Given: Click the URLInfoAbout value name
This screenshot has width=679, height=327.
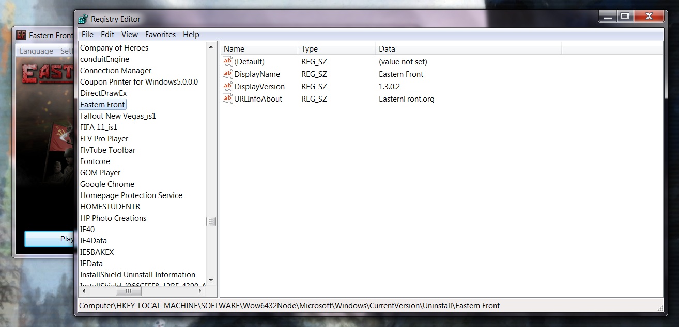Looking at the screenshot, I should [x=258, y=99].
